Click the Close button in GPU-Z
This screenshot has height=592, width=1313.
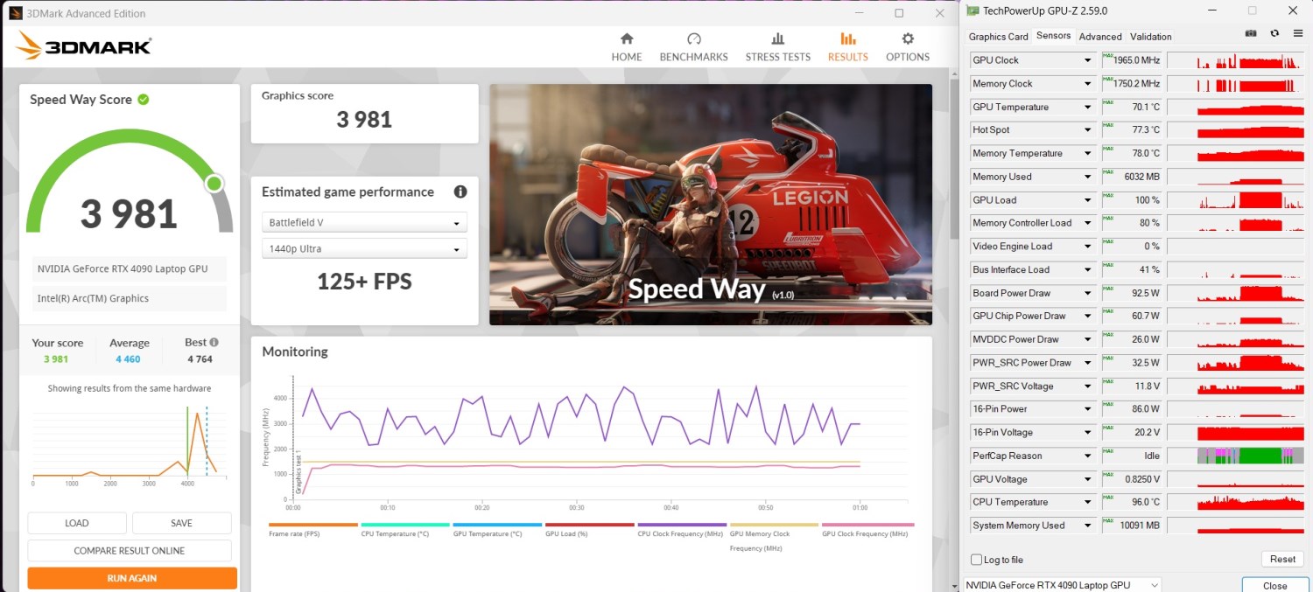coord(1274,585)
